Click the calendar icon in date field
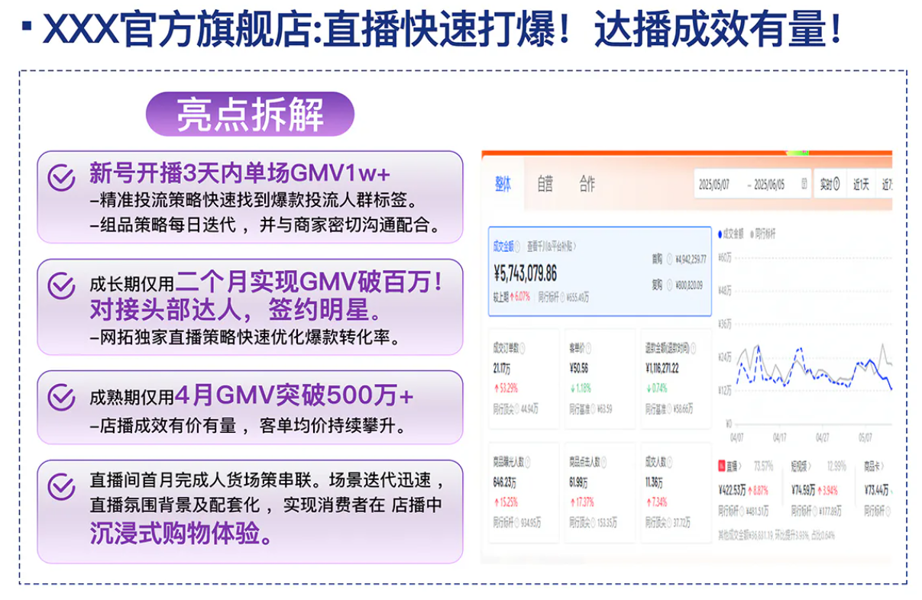Image resolution: width=922 pixels, height=600 pixels. click(x=804, y=184)
